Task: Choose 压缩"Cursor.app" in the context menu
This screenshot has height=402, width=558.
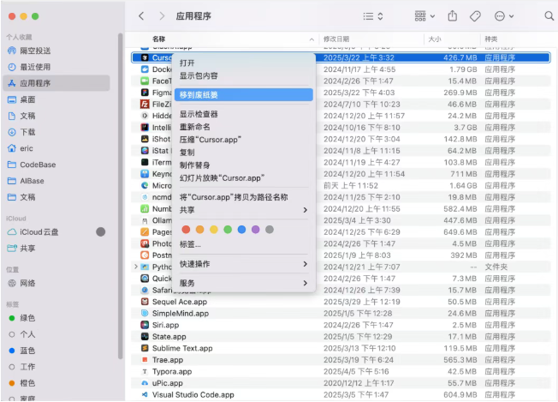Action: point(244,140)
